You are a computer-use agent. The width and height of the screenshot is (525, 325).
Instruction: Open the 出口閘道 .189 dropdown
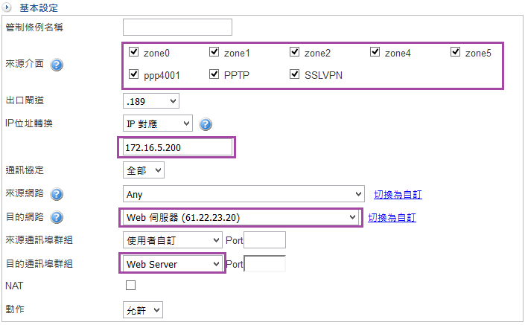pyautogui.click(x=151, y=100)
